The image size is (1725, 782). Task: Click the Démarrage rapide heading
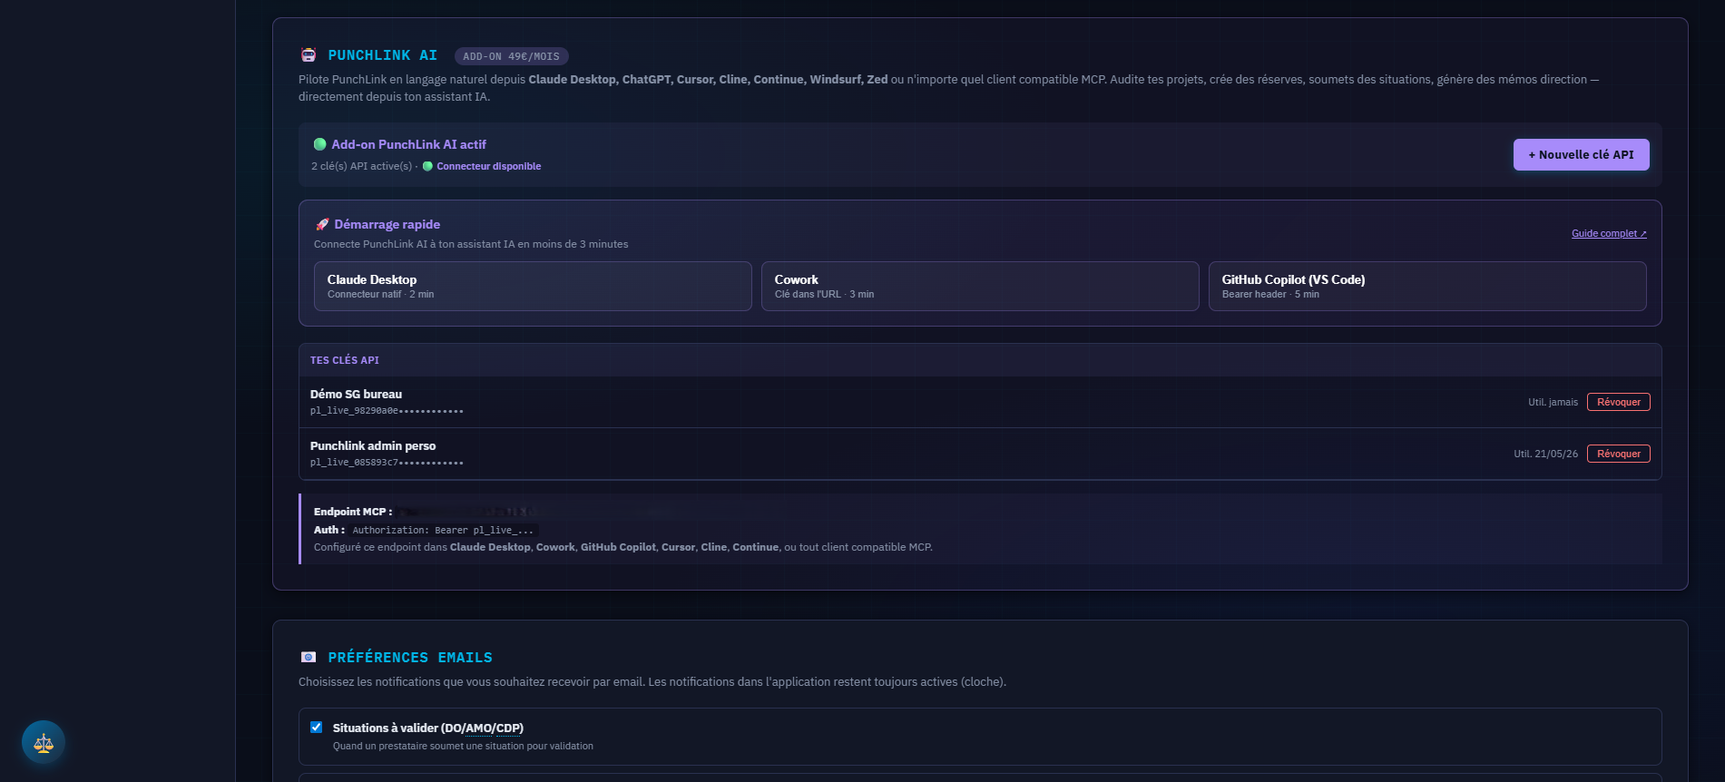coord(387,224)
